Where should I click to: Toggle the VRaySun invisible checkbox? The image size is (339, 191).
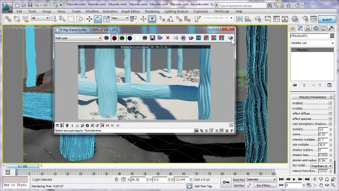pos(330,108)
